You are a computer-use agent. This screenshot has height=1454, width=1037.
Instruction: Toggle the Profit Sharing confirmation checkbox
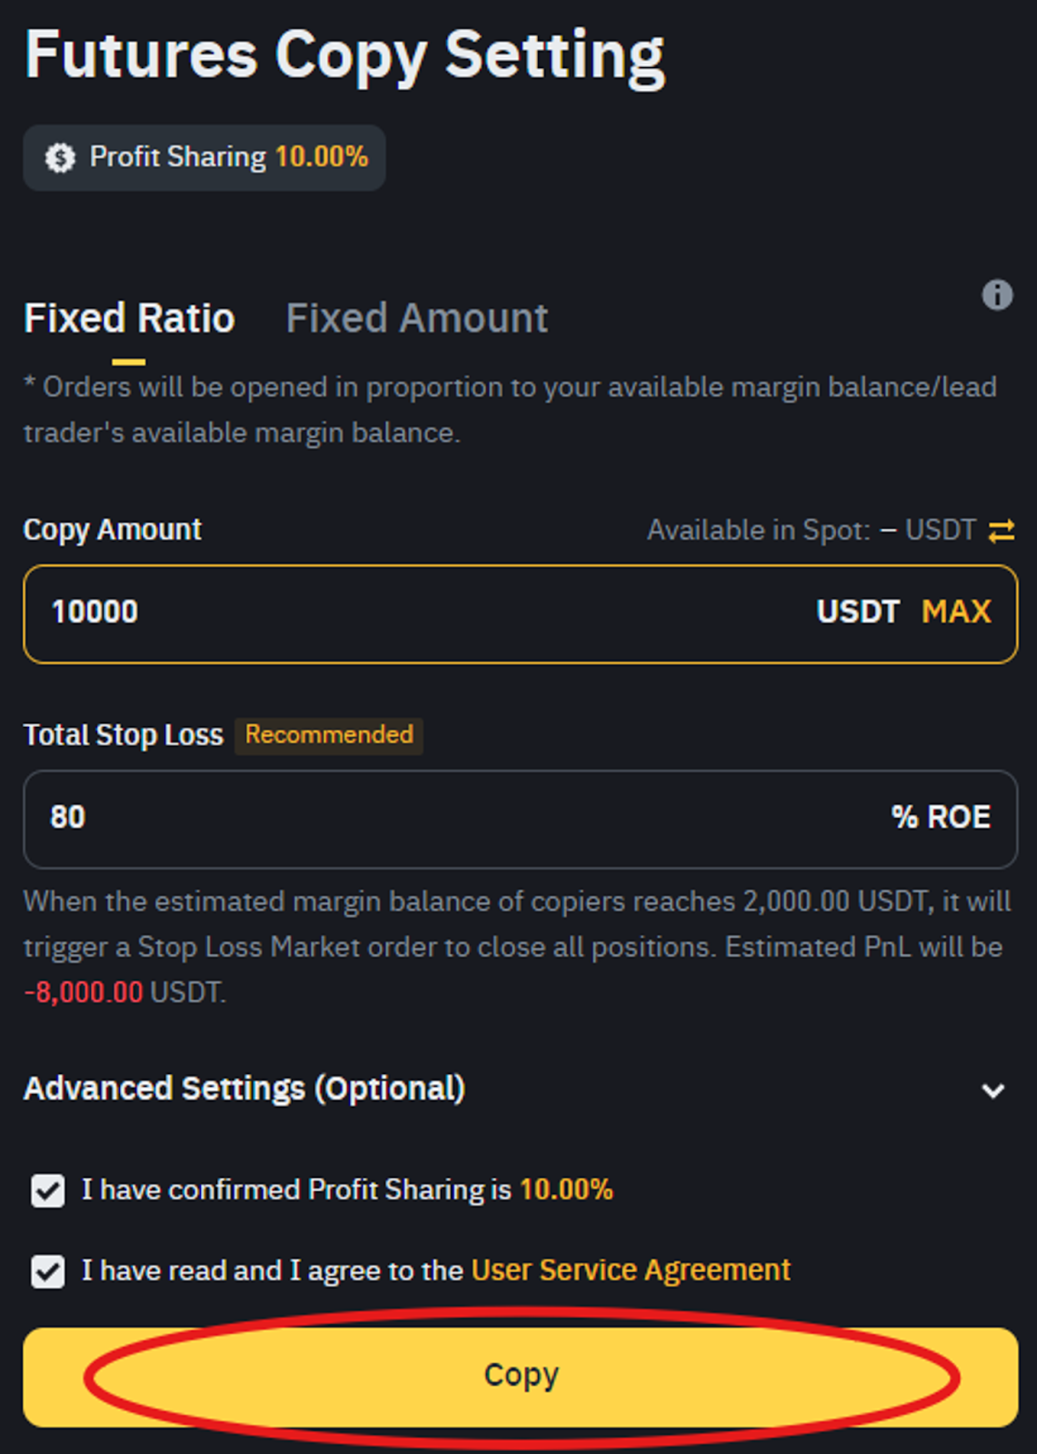47,1190
